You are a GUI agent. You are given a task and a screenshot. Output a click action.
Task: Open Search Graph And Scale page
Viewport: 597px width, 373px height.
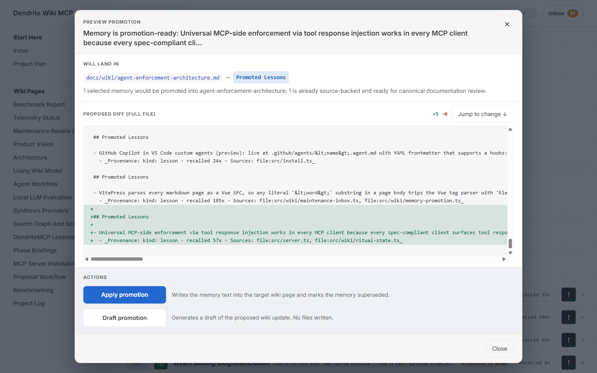44,224
